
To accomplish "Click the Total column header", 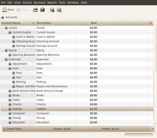I will coord(87,23).
